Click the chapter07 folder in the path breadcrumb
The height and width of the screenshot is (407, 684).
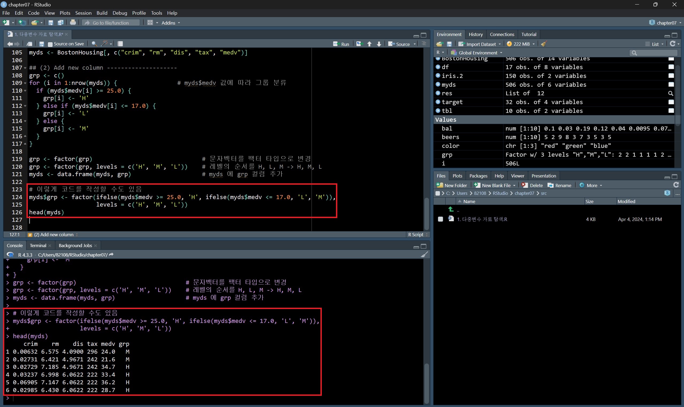(x=524, y=193)
